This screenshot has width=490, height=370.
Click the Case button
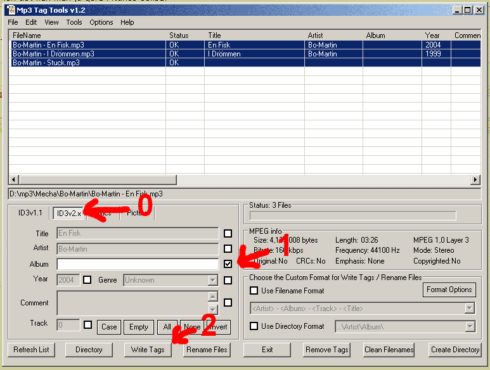point(109,327)
